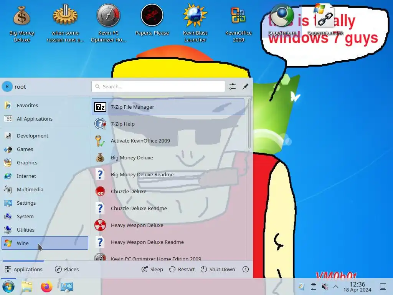Click the Sleep button
Screen dimensions: 393x295
point(152,269)
